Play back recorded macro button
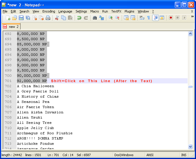The image size is (196, 159). [x=184, y=18]
